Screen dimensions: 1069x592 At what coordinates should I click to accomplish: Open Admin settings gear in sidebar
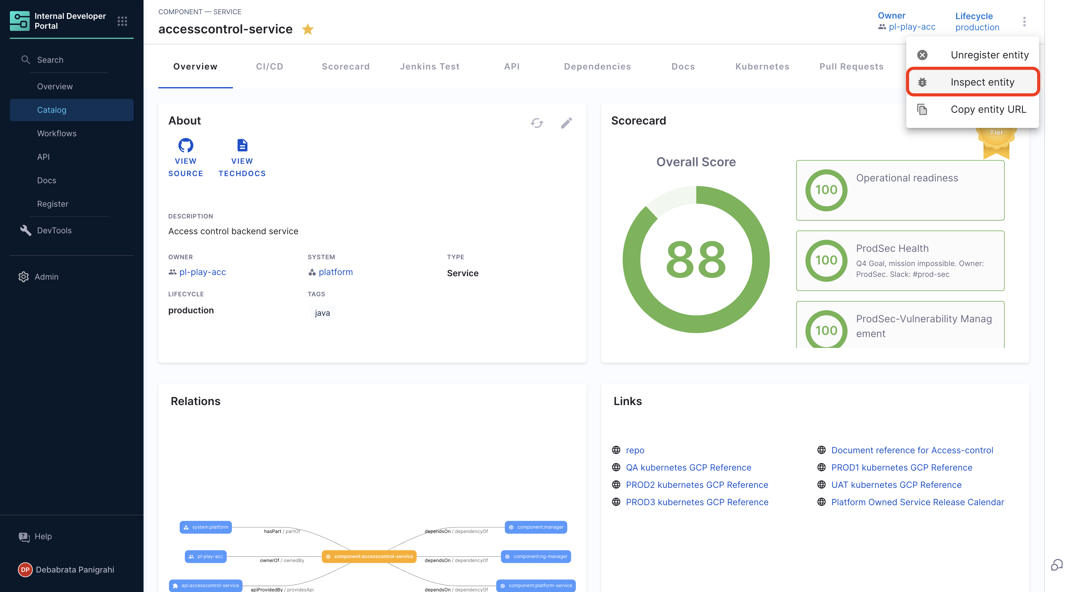pos(46,277)
